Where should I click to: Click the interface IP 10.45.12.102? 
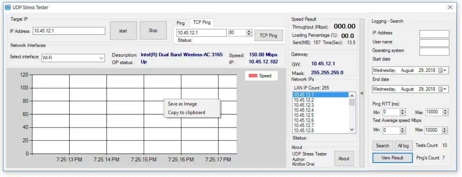(263, 62)
